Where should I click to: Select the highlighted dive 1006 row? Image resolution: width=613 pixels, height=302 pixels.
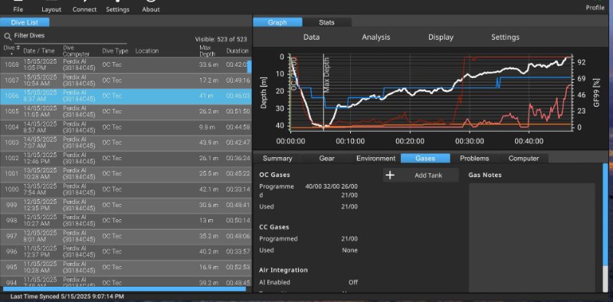pyautogui.click(x=125, y=96)
